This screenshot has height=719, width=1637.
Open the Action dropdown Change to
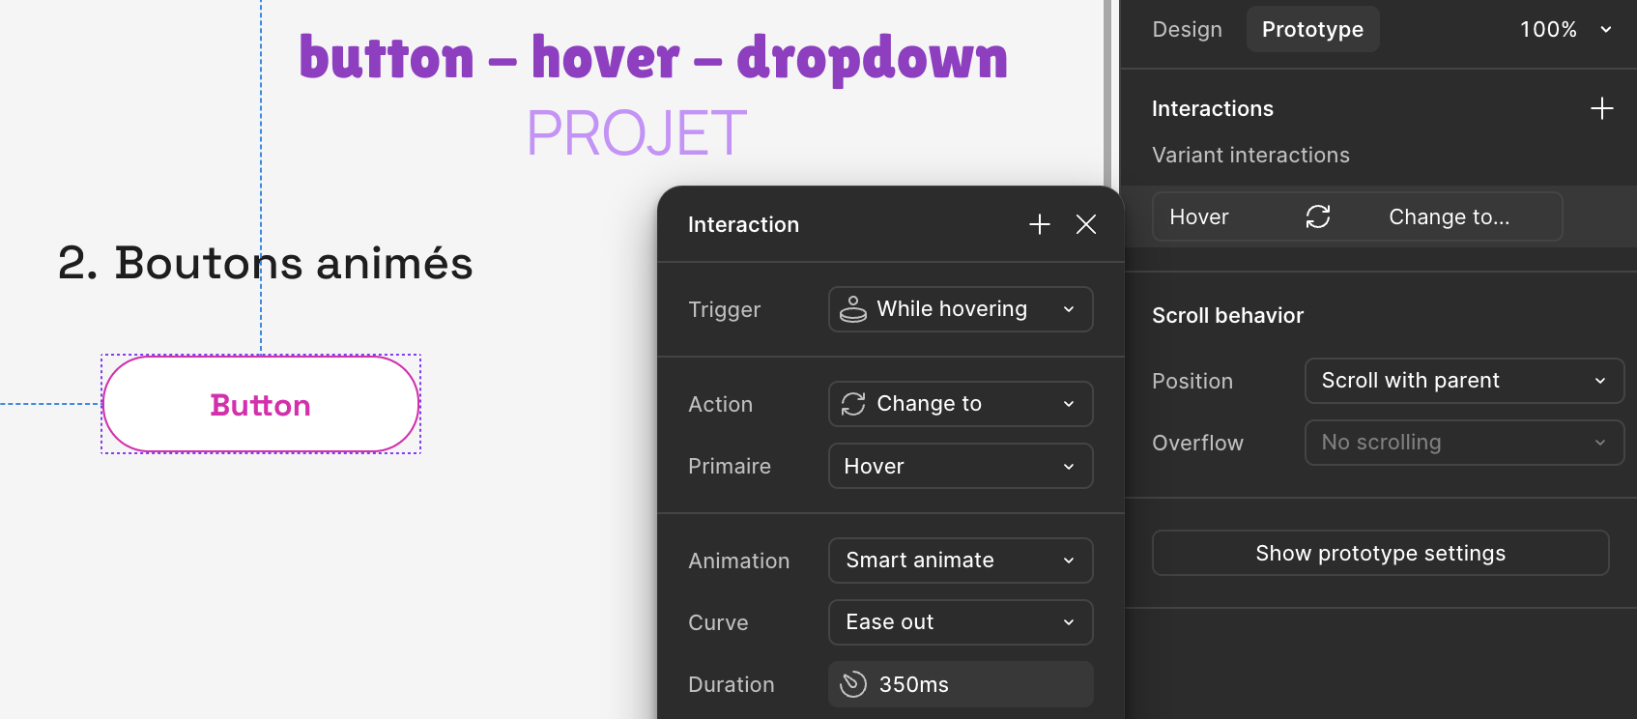[x=961, y=404]
